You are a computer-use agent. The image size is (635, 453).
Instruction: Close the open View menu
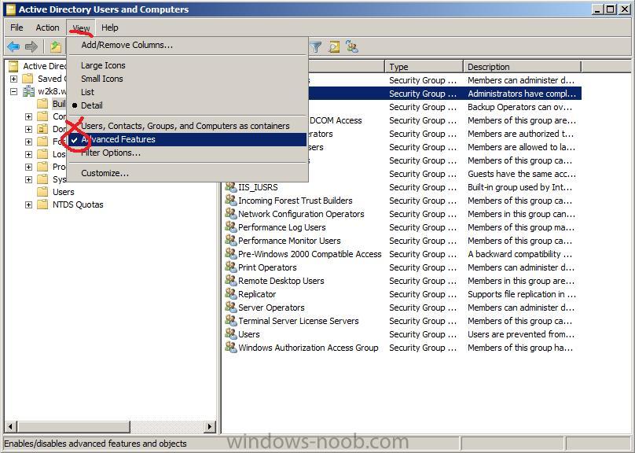pos(81,28)
